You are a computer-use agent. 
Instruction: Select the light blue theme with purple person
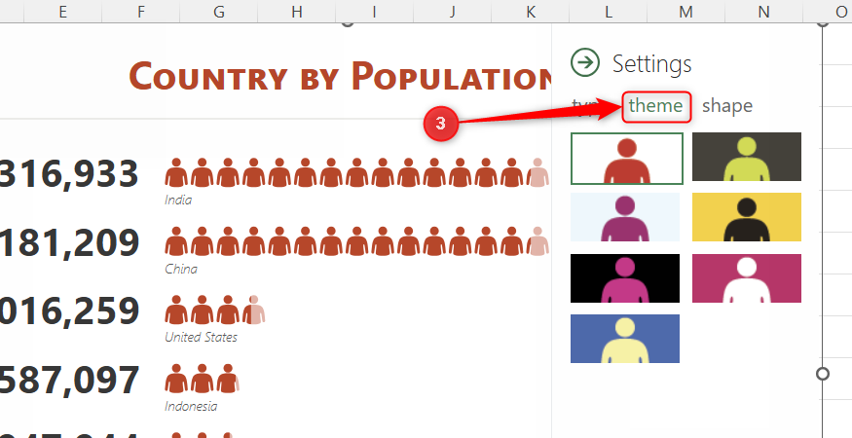(x=625, y=217)
